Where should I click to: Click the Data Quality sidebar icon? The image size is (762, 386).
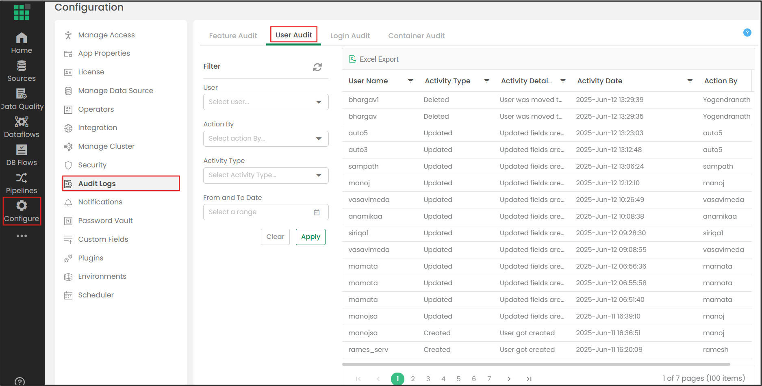tap(22, 99)
